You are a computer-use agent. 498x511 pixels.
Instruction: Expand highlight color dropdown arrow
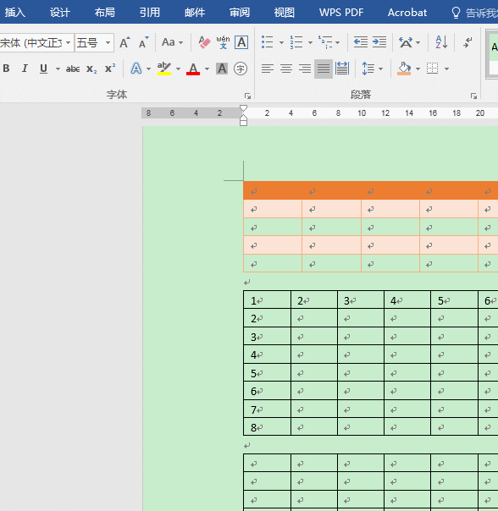coord(178,69)
